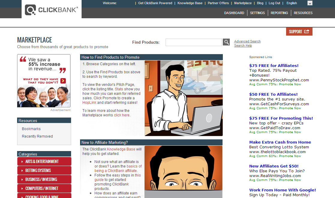
Task: Click Promote Now under PennyStockProphet ad
Action: [290, 84]
